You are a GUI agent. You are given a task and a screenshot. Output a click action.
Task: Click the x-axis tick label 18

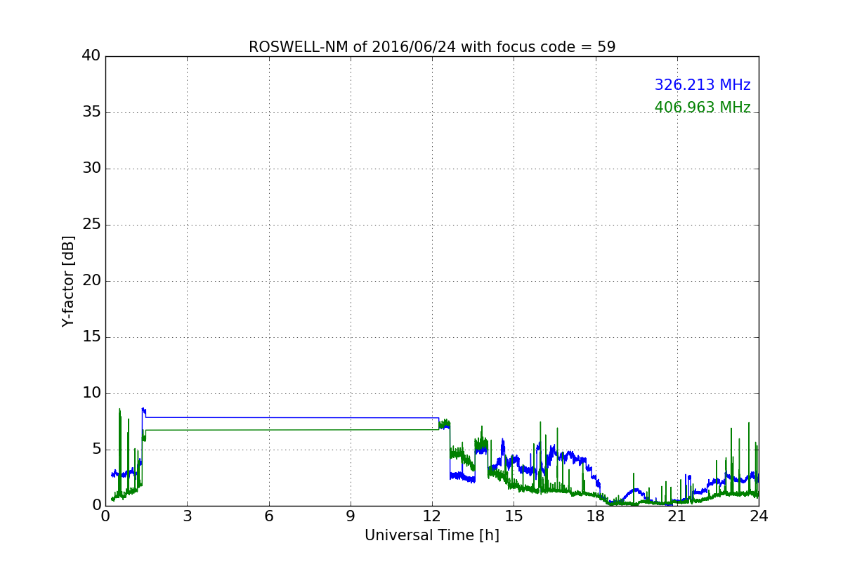point(596,516)
